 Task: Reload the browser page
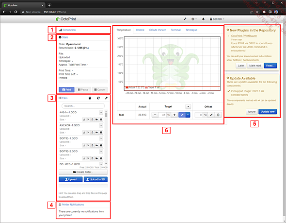point(16,12)
